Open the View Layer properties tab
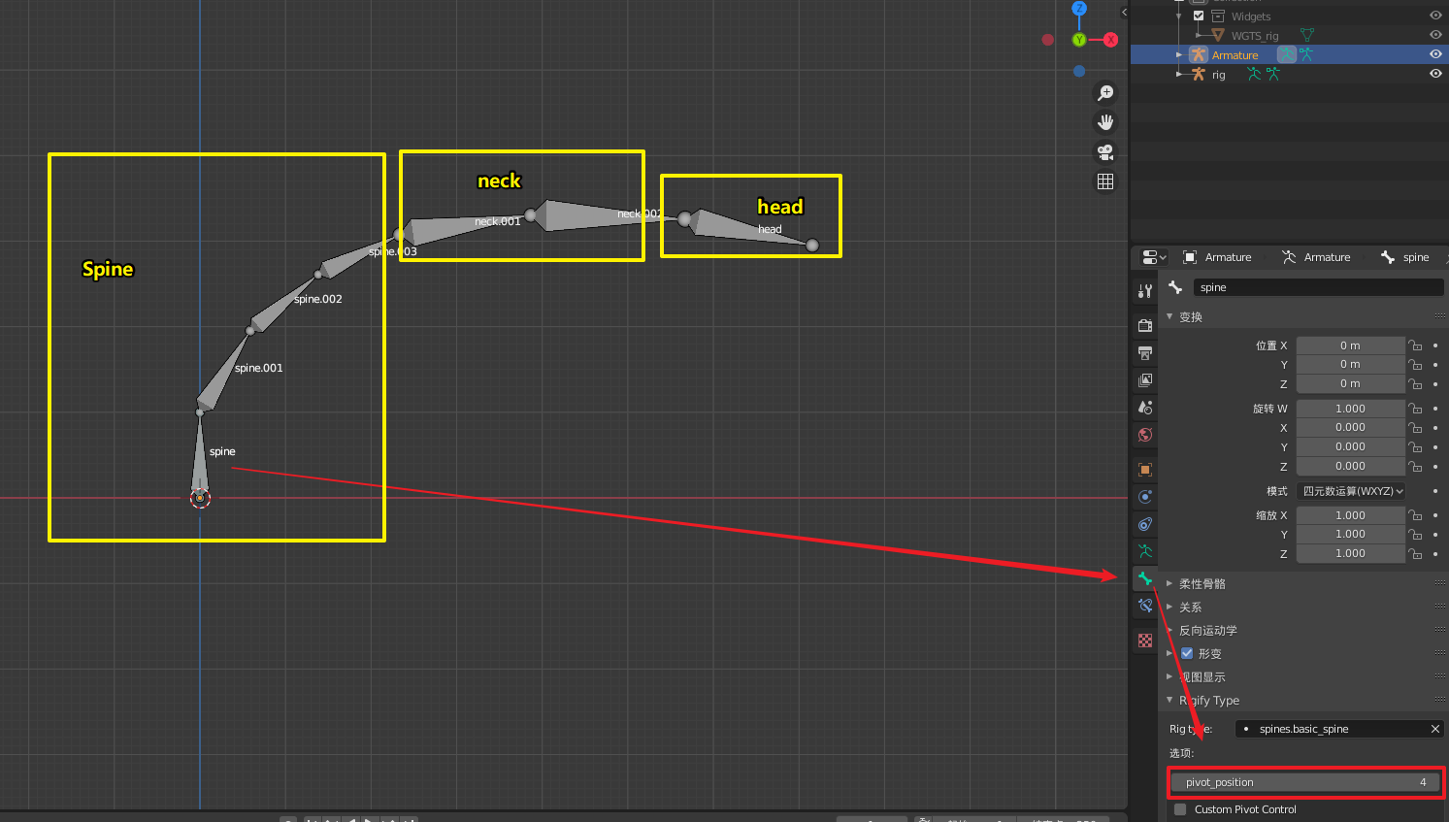 [1145, 379]
